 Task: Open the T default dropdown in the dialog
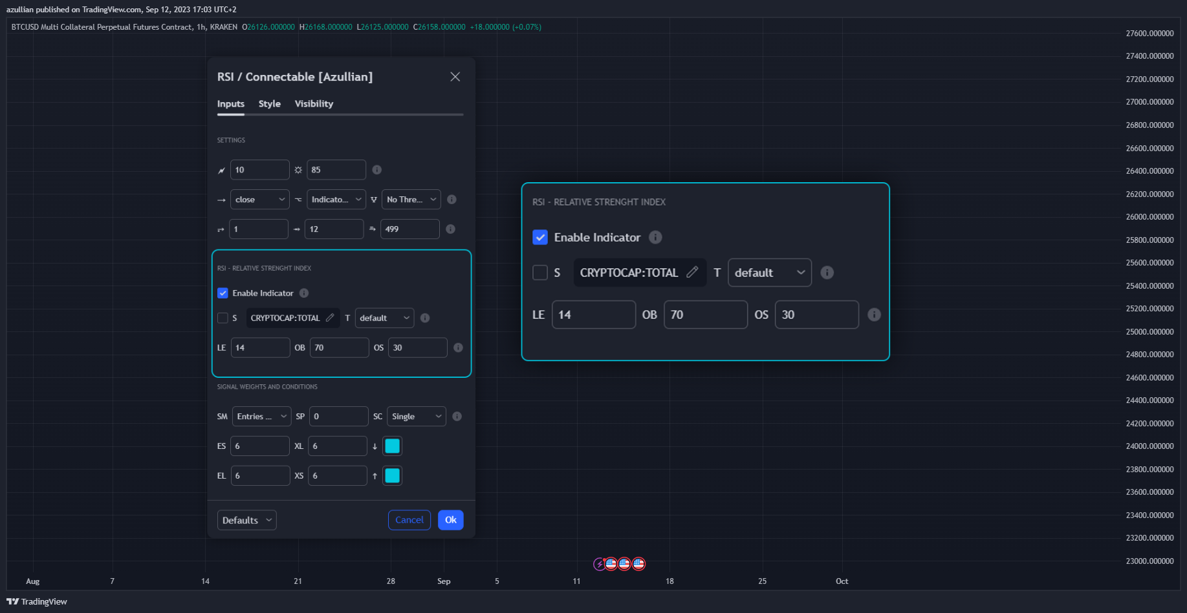pos(384,318)
